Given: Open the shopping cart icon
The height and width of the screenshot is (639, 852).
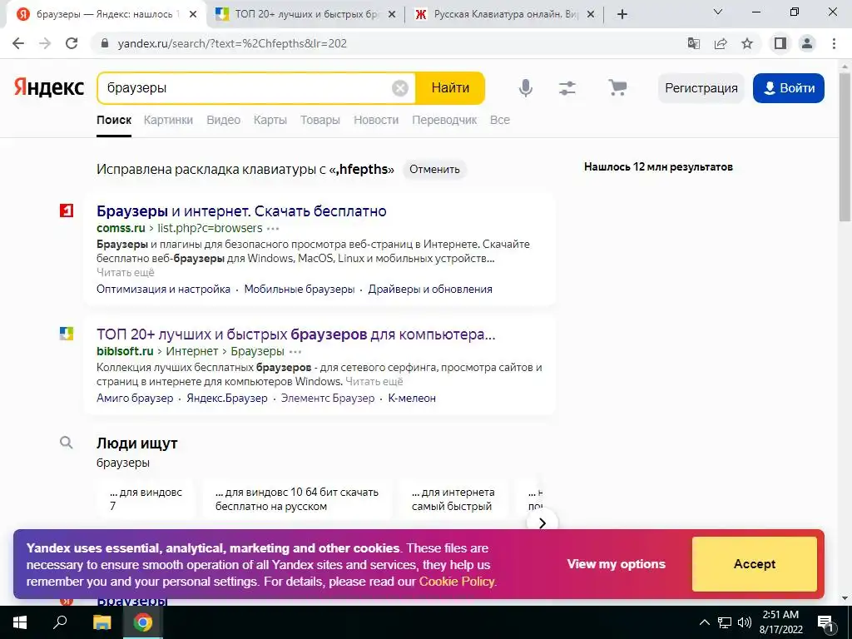Looking at the screenshot, I should tap(617, 87).
